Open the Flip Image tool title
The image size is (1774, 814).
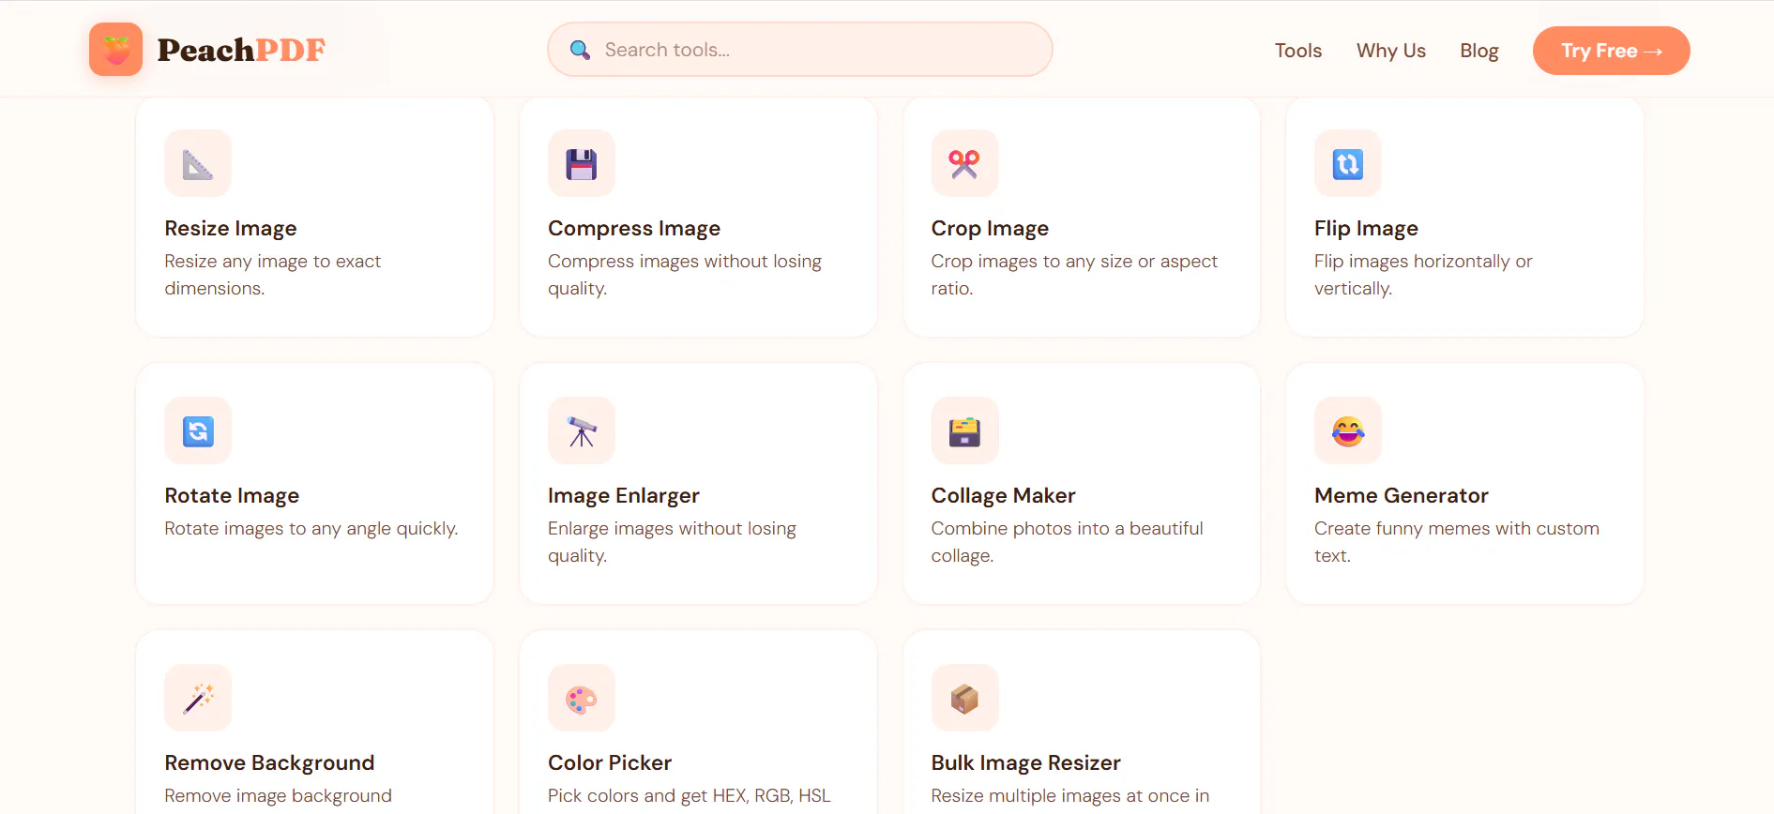1366,229
